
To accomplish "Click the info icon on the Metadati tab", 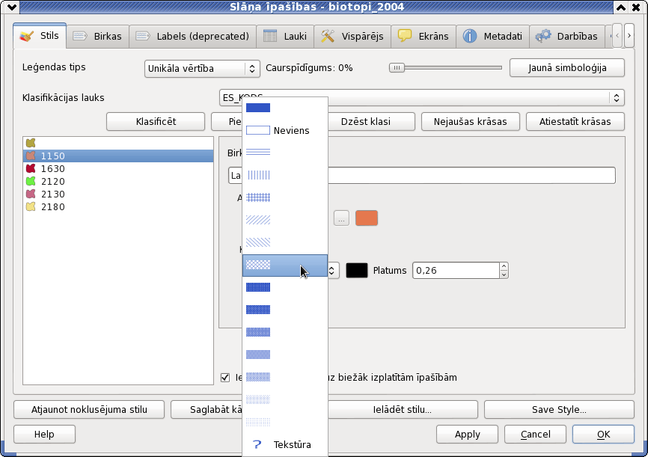I will [469, 36].
